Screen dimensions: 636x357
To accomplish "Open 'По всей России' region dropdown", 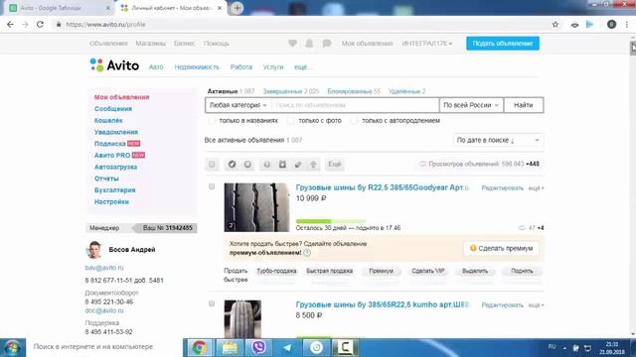I will [471, 105].
